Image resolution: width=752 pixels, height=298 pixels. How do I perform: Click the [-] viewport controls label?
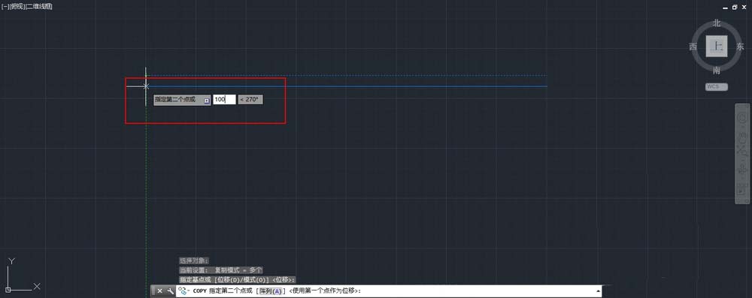(x=5, y=6)
